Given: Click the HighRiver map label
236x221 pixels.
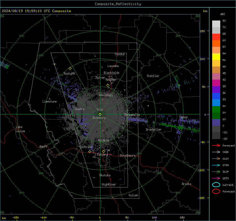Looking at the screenshot, I should (109, 185).
